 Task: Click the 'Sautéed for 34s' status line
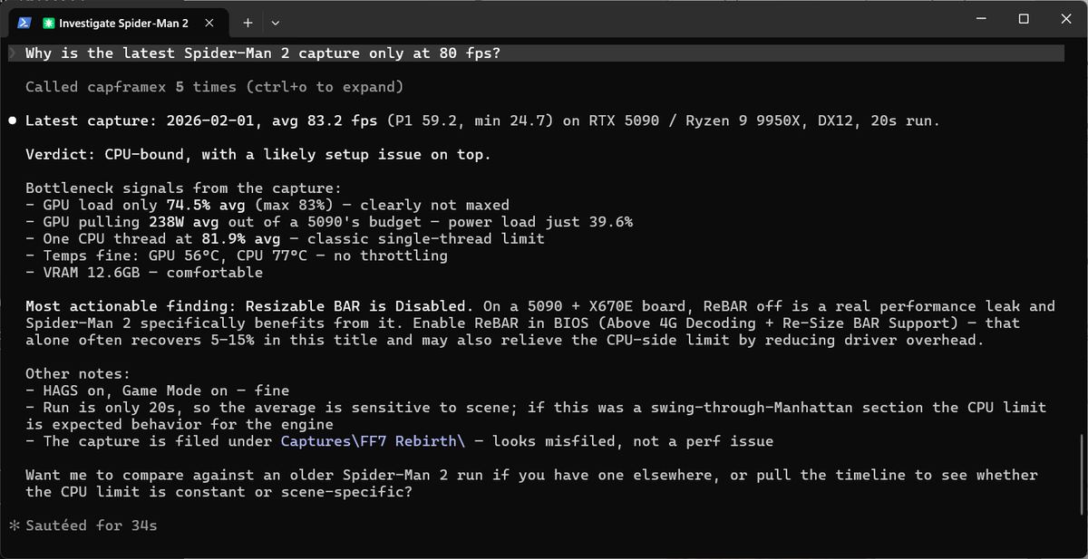(x=91, y=525)
